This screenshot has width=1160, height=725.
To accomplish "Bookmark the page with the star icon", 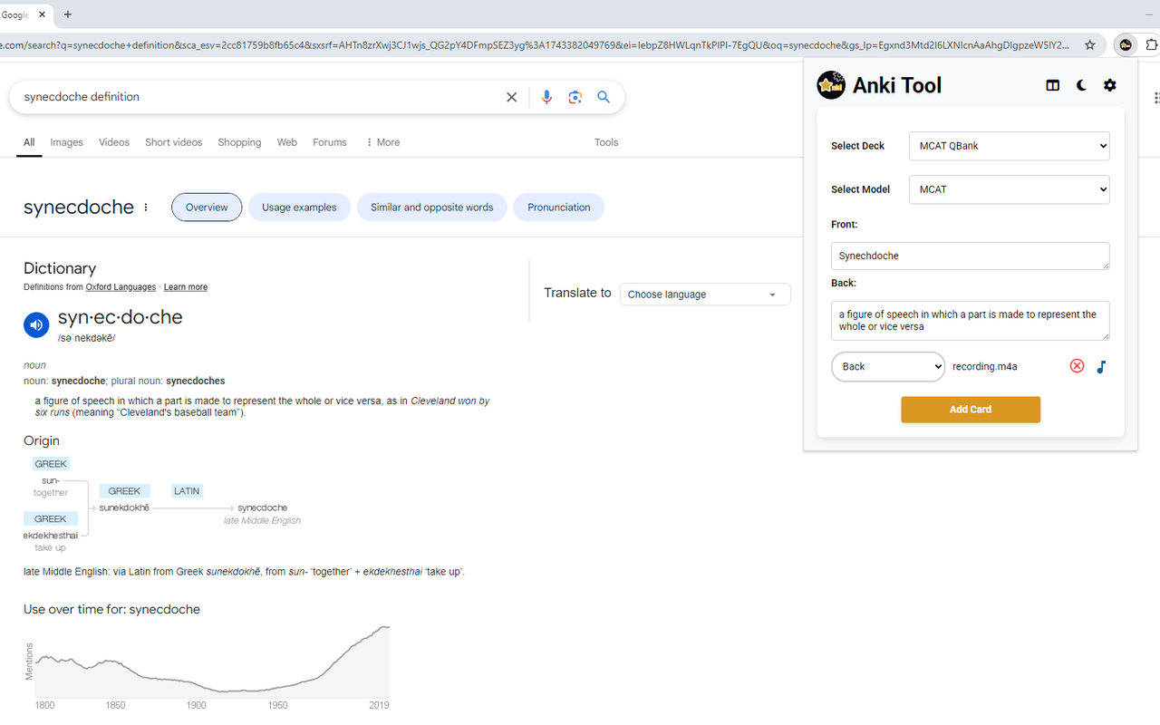I will click(1089, 43).
